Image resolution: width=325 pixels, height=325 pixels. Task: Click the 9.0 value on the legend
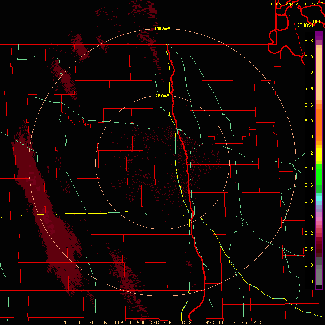click(x=309, y=57)
